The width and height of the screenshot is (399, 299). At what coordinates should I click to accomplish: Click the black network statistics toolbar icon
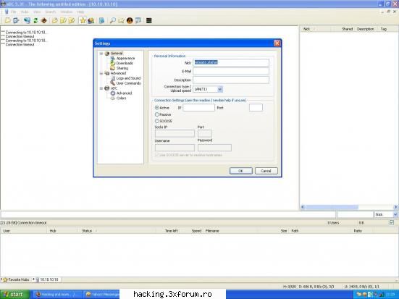coord(149,20)
